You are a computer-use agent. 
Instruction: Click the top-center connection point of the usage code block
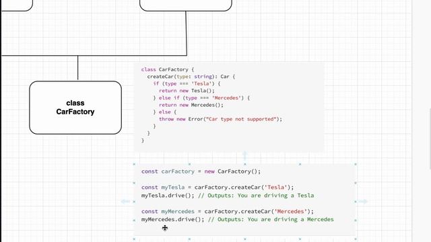pyautogui.click(x=244, y=164)
